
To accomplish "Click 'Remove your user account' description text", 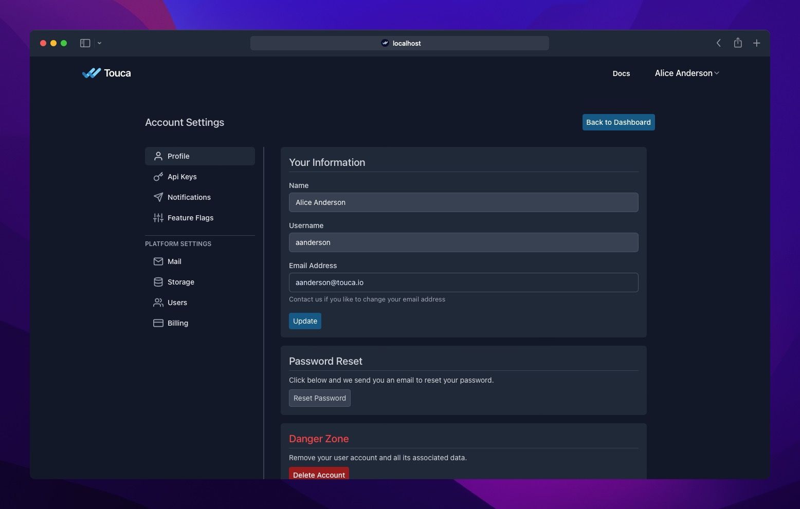I will tap(378, 458).
